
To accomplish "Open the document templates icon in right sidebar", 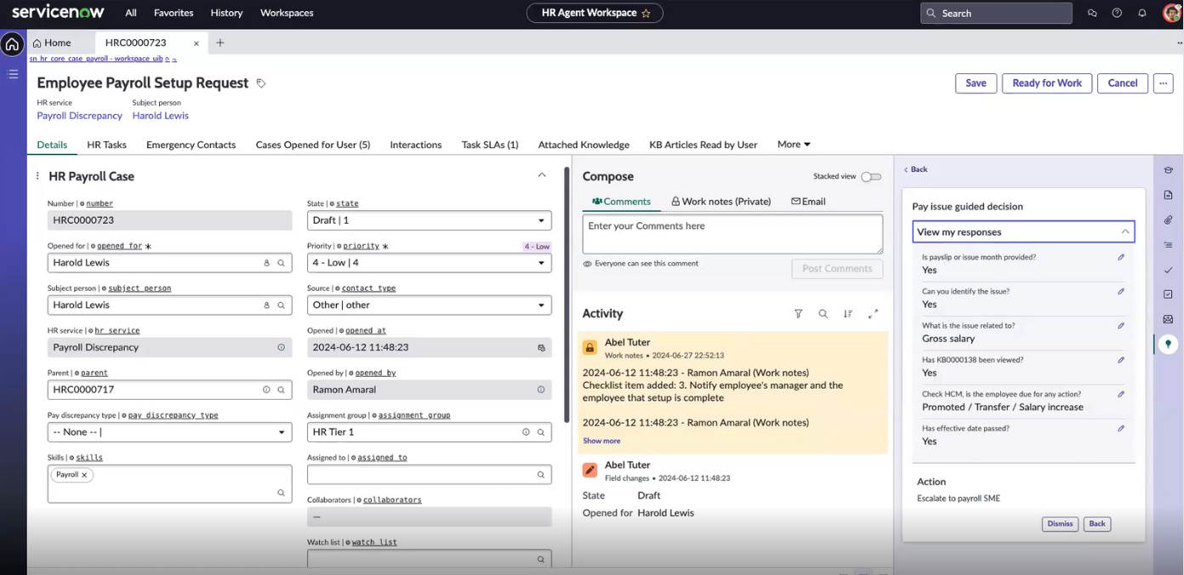I will [1169, 195].
